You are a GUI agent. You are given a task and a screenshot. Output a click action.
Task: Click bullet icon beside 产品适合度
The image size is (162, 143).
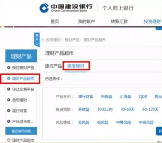[9, 121]
